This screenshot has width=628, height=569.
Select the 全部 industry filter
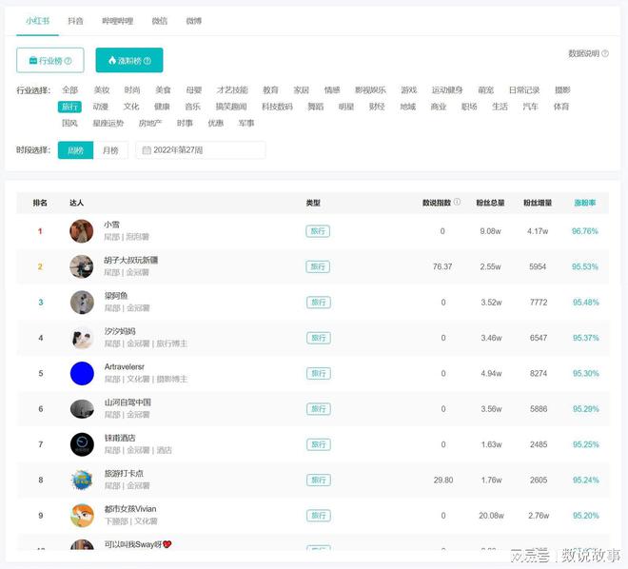click(x=70, y=90)
